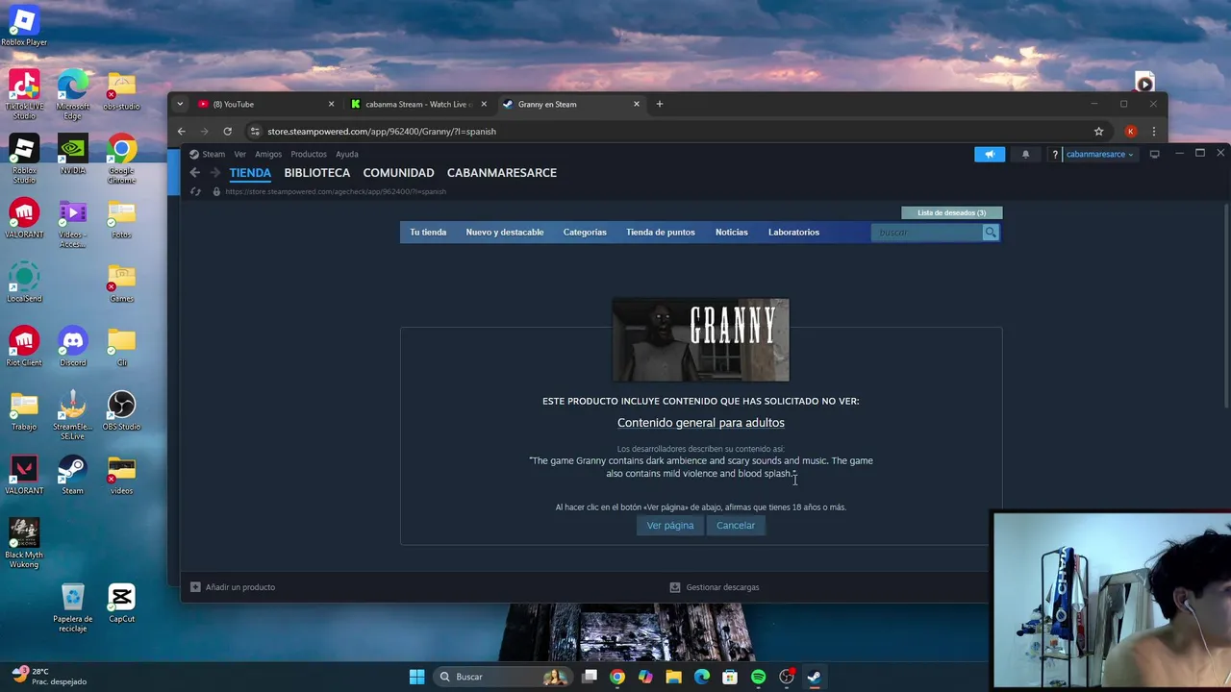
Task: Switch Steam to Big Picture mode icon
Action: [x=1155, y=154]
